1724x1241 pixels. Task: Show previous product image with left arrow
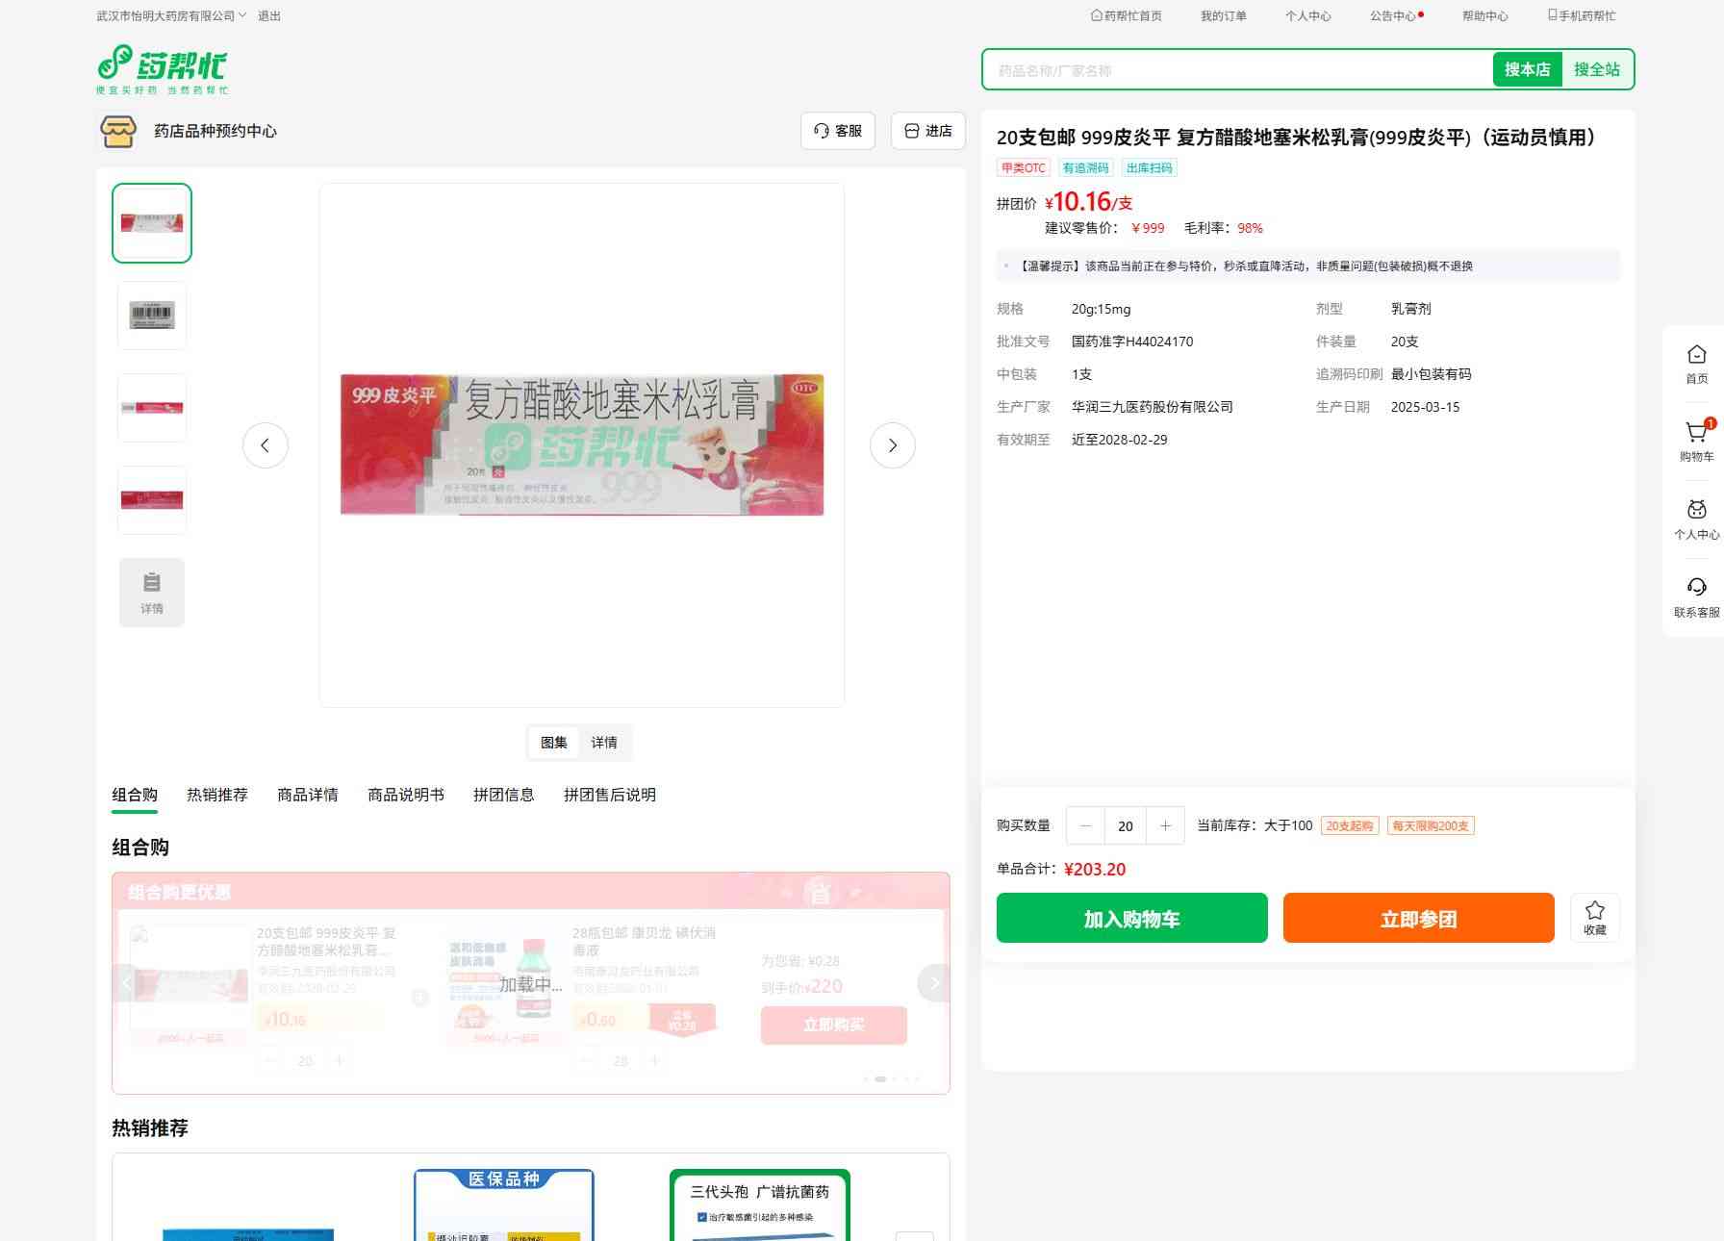point(266,445)
